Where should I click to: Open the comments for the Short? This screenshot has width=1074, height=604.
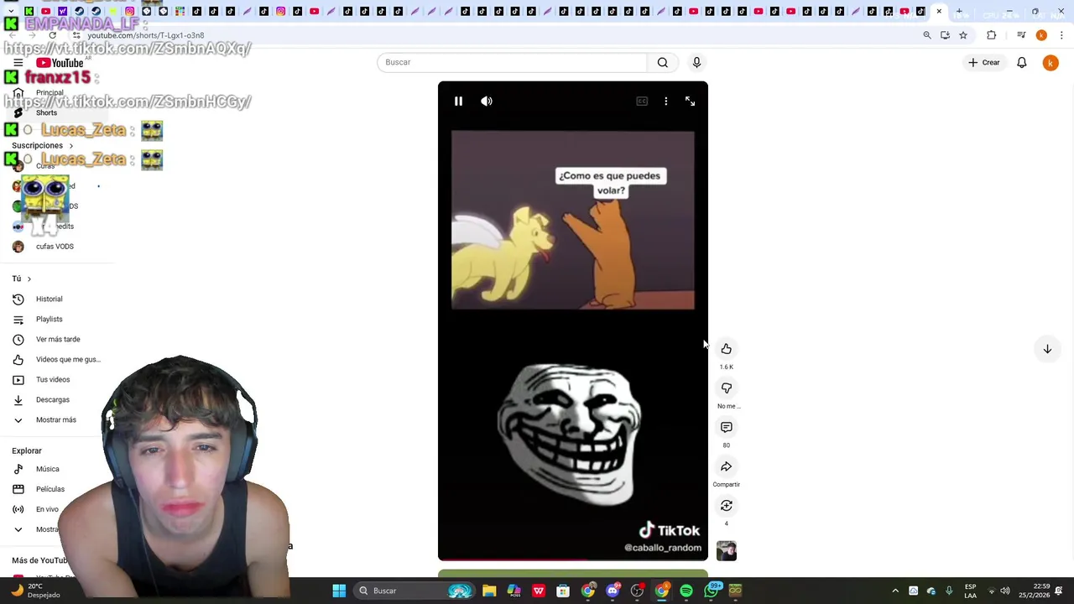click(x=727, y=428)
